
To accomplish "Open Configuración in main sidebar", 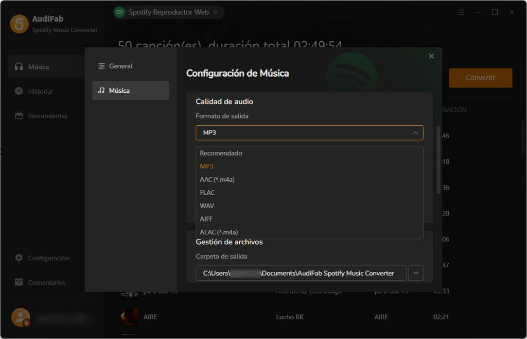I will (46, 258).
